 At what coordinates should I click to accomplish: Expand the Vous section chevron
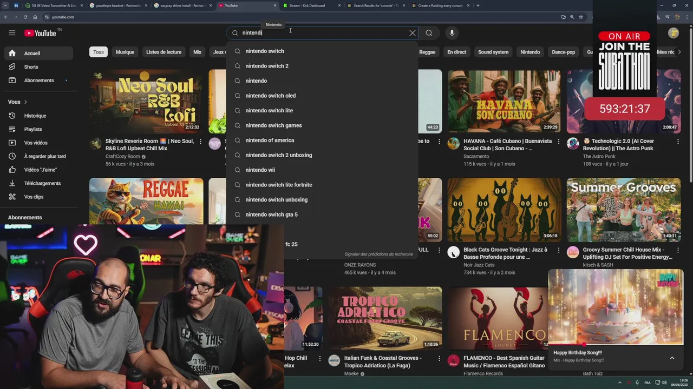pos(25,102)
